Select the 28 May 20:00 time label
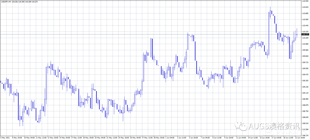The image size is (310, 140). [159, 138]
